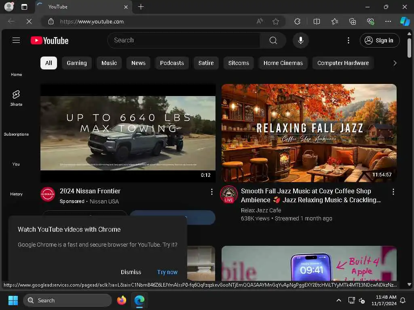This screenshot has width=414, height=310.
Task: Click Try now in Chrome popup
Action: [x=167, y=272]
